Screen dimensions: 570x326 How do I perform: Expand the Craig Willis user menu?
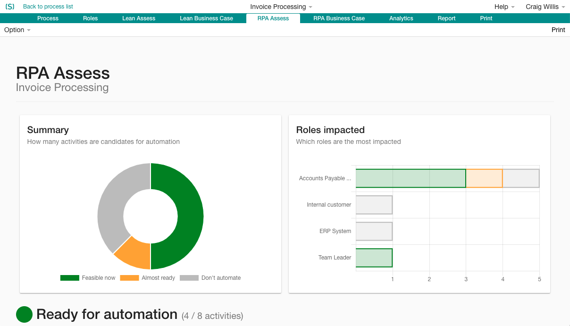[545, 7]
